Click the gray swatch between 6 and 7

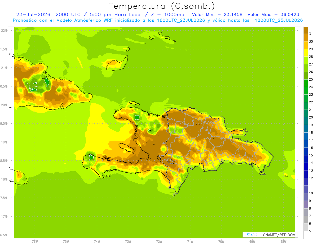(x=306, y=220)
